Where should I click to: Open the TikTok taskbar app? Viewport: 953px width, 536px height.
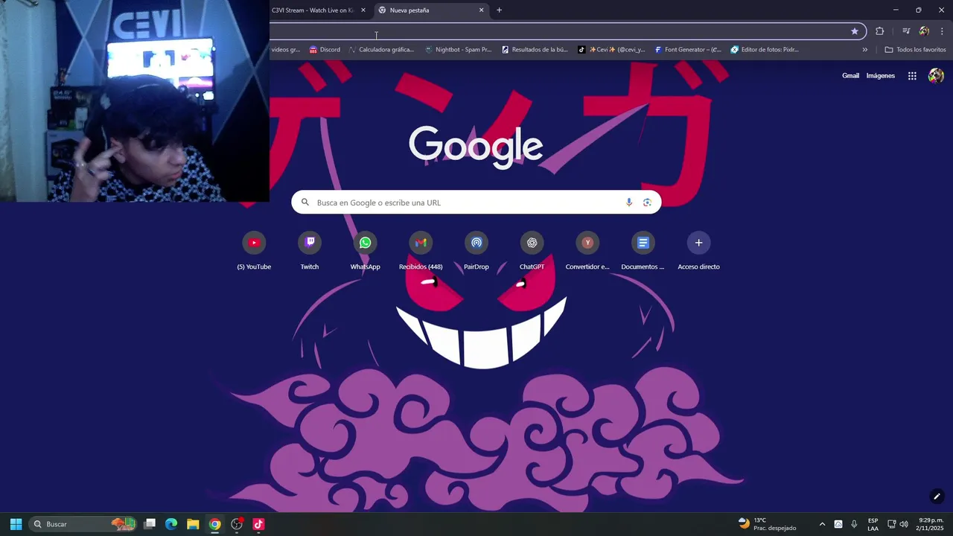click(258, 524)
